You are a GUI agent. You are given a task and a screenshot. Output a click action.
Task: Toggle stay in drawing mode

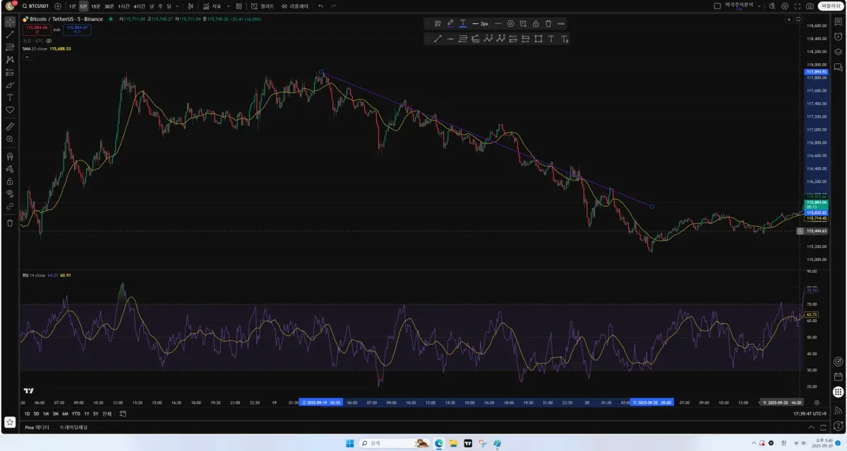pos(10,168)
